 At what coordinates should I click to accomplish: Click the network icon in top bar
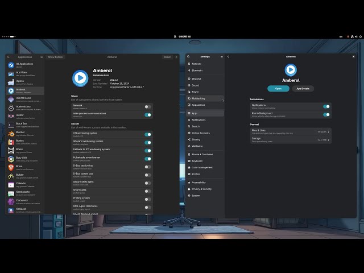[x=352, y=36]
